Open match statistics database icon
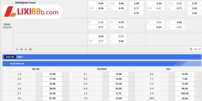This screenshot has height=101, width=202. (x=21, y=49)
